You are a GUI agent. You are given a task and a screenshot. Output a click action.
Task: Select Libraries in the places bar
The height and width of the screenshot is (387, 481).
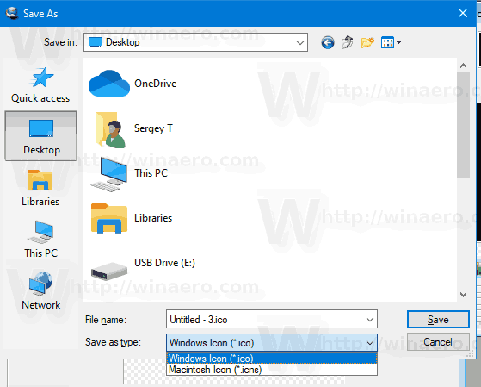pyautogui.click(x=40, y=188)
